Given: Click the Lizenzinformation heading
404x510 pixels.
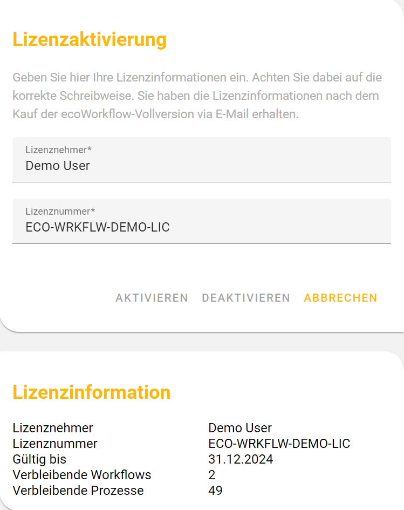Looking at the screenshot, I should pos(92,392).
